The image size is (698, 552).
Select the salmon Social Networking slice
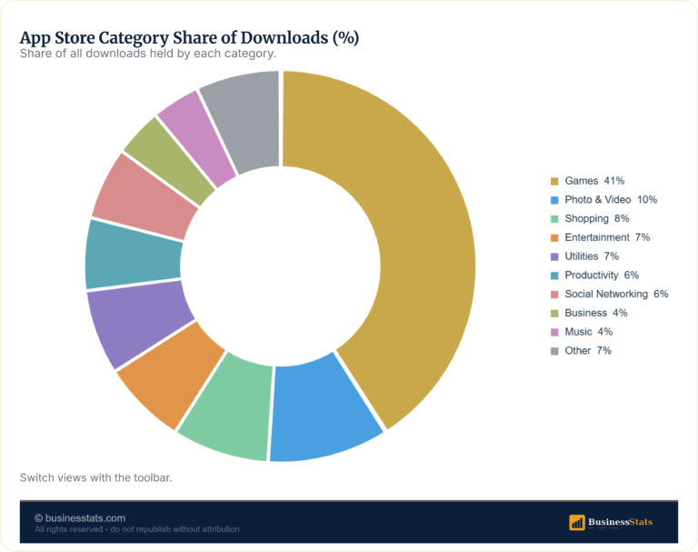144,198
